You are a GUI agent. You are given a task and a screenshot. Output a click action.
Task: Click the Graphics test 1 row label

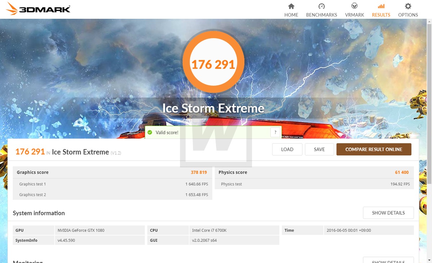click(32, 184)
